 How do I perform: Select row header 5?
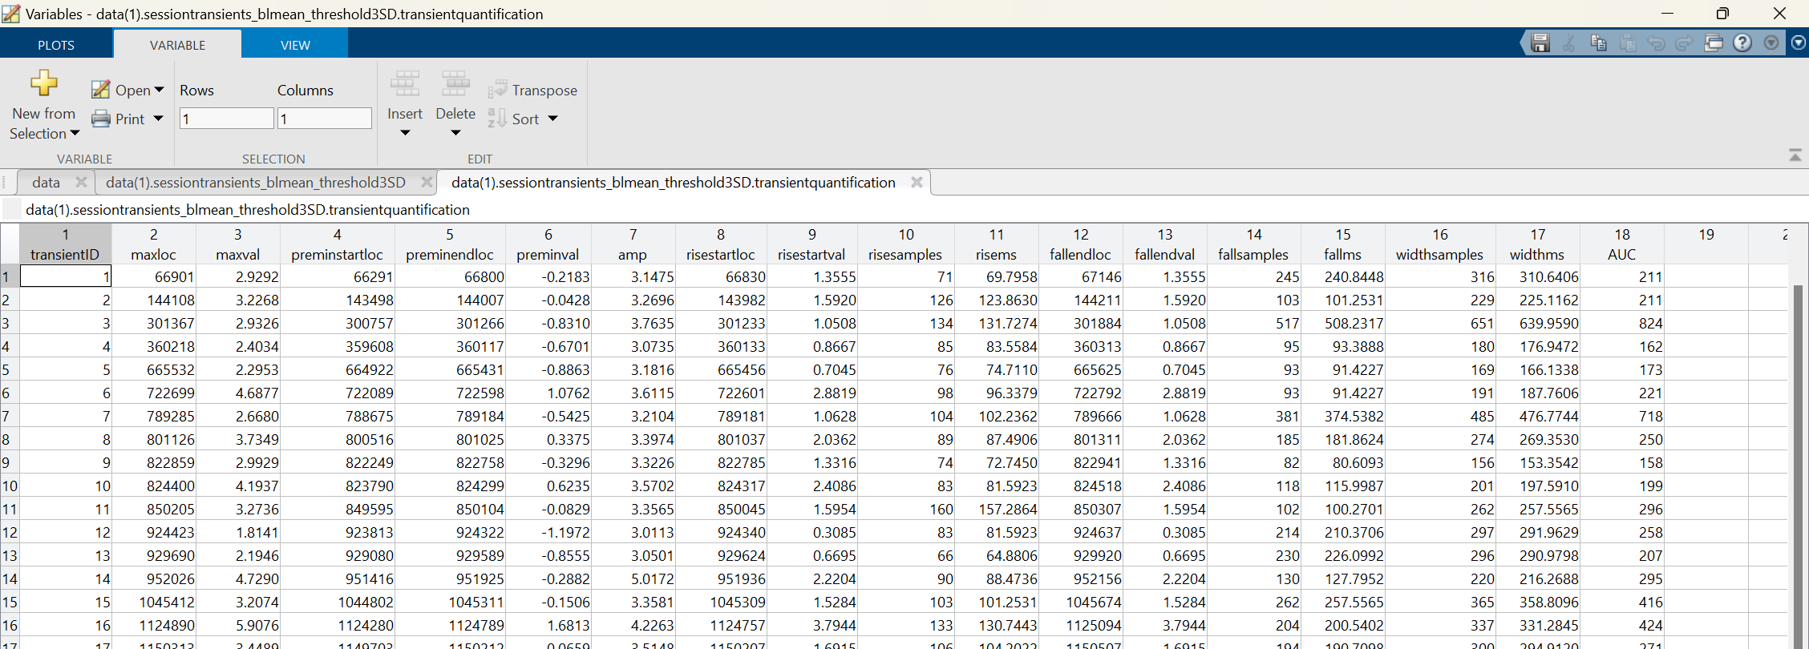(x=10, y=370)
